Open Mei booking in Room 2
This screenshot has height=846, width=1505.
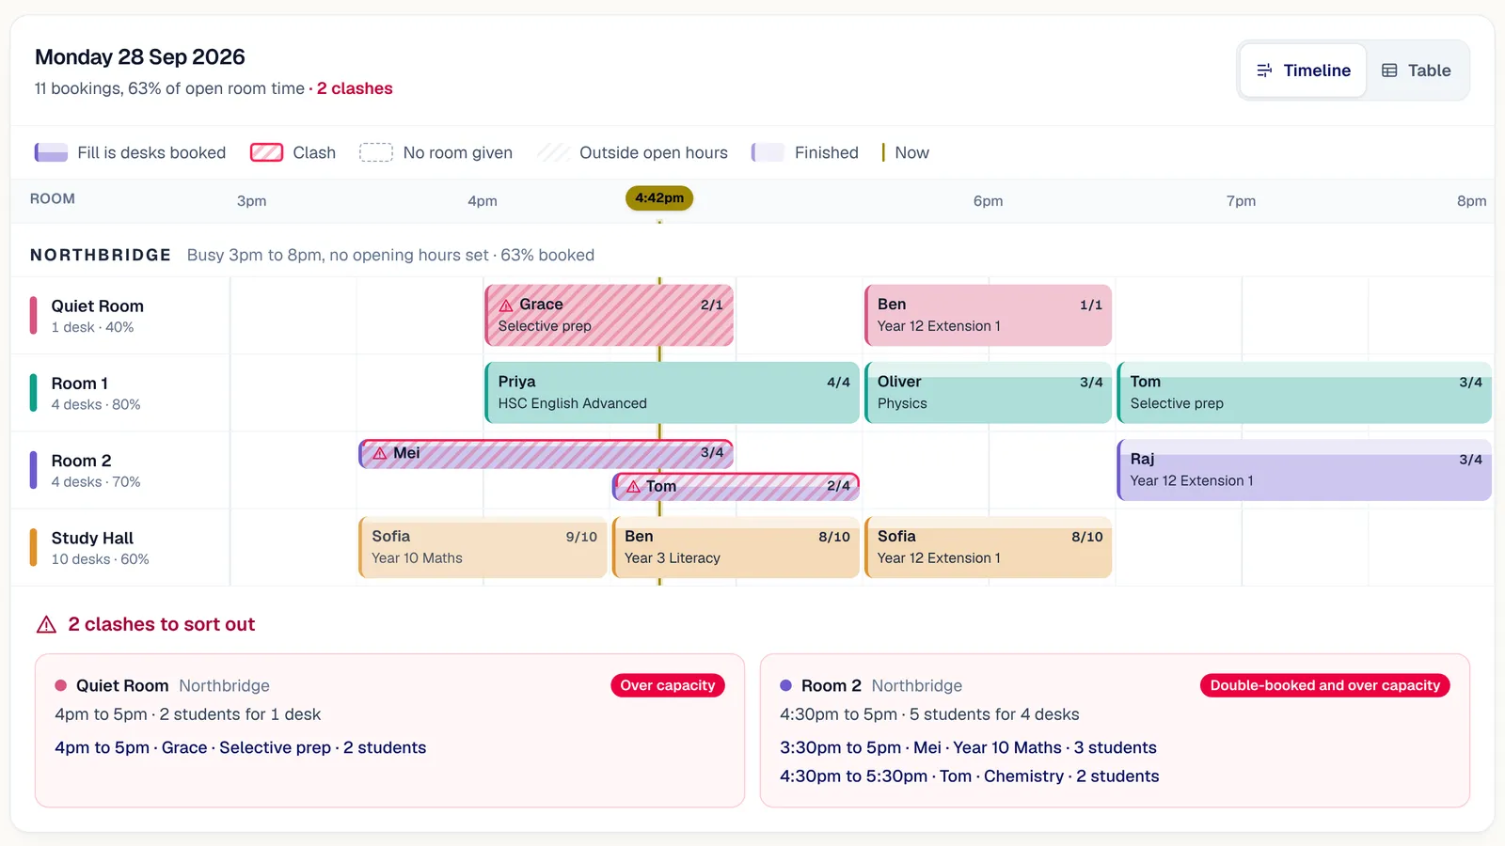click(x=546, y=453)
